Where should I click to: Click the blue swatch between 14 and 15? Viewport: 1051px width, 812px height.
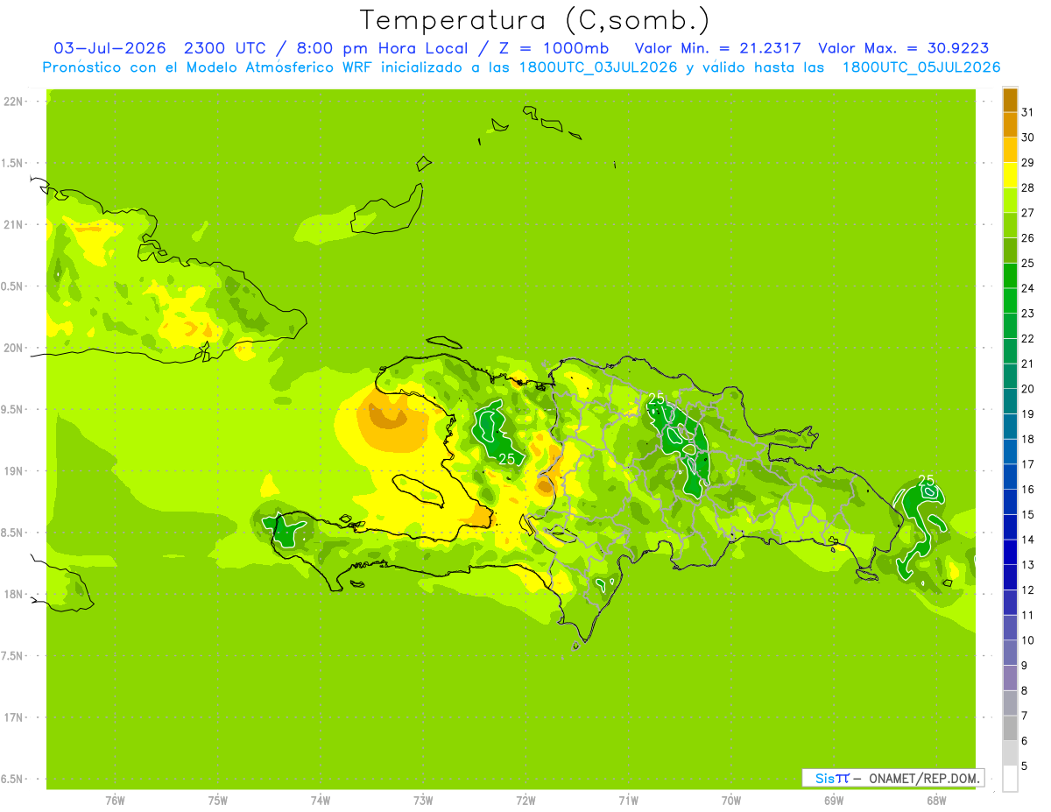point(1010,527)
